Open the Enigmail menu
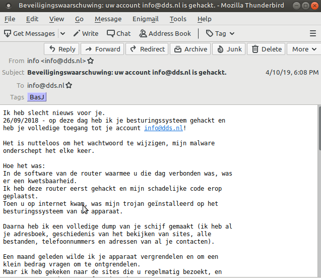The width and height of the screenshot is (321, 278). pos(146,19)
